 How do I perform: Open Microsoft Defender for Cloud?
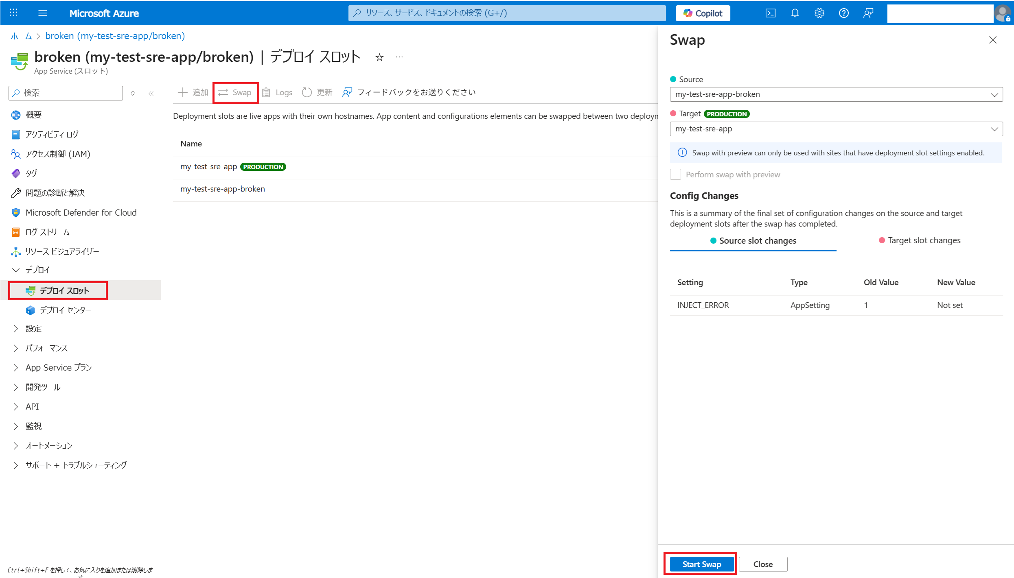point(81,212)
